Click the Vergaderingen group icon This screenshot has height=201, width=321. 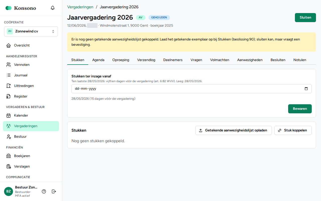[x=9, y=126]
